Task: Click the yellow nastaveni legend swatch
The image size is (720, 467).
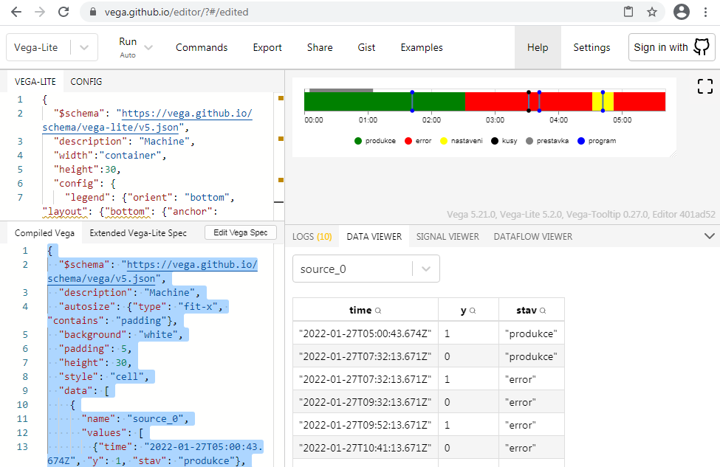Action: coord(444,141)
